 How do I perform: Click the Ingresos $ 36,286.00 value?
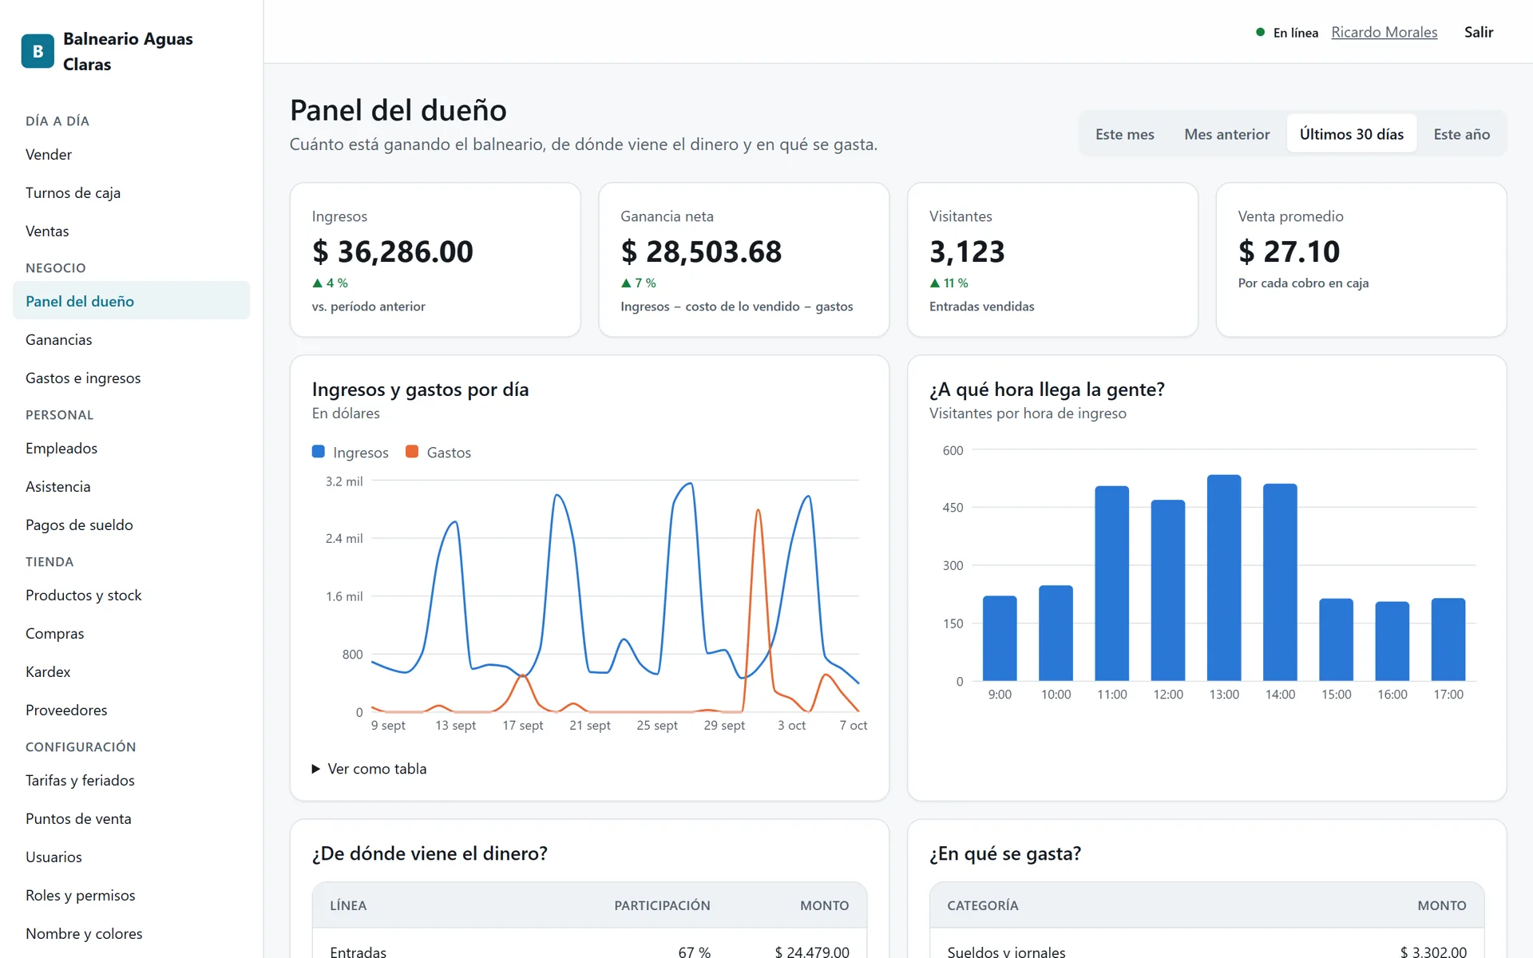click(392, 252)
